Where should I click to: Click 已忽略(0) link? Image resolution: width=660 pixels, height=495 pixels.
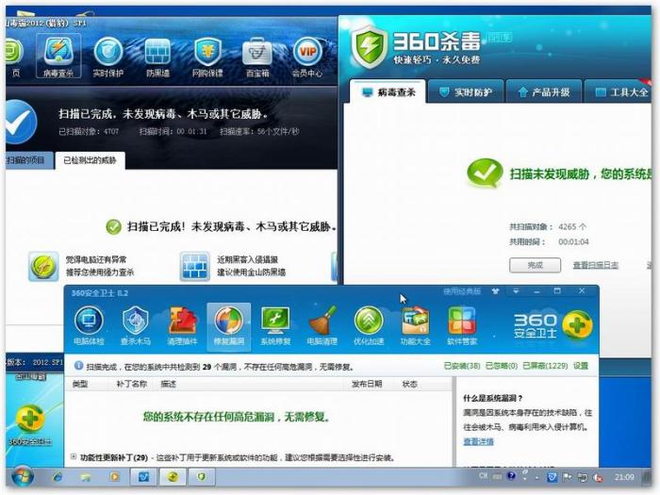pyautogui.click(x=502, y=366)
